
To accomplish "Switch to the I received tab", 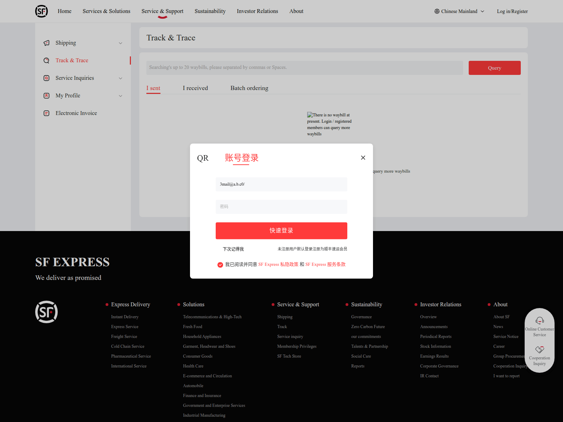I will click(195, 88).
